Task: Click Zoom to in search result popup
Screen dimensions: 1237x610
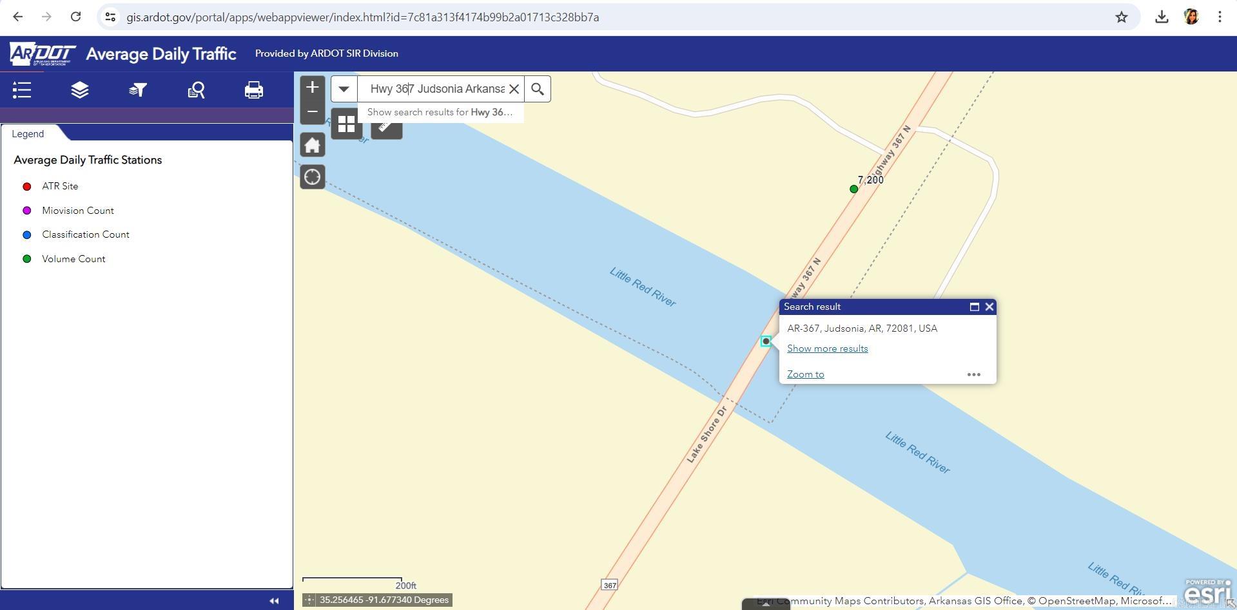Action: [805, 374]
